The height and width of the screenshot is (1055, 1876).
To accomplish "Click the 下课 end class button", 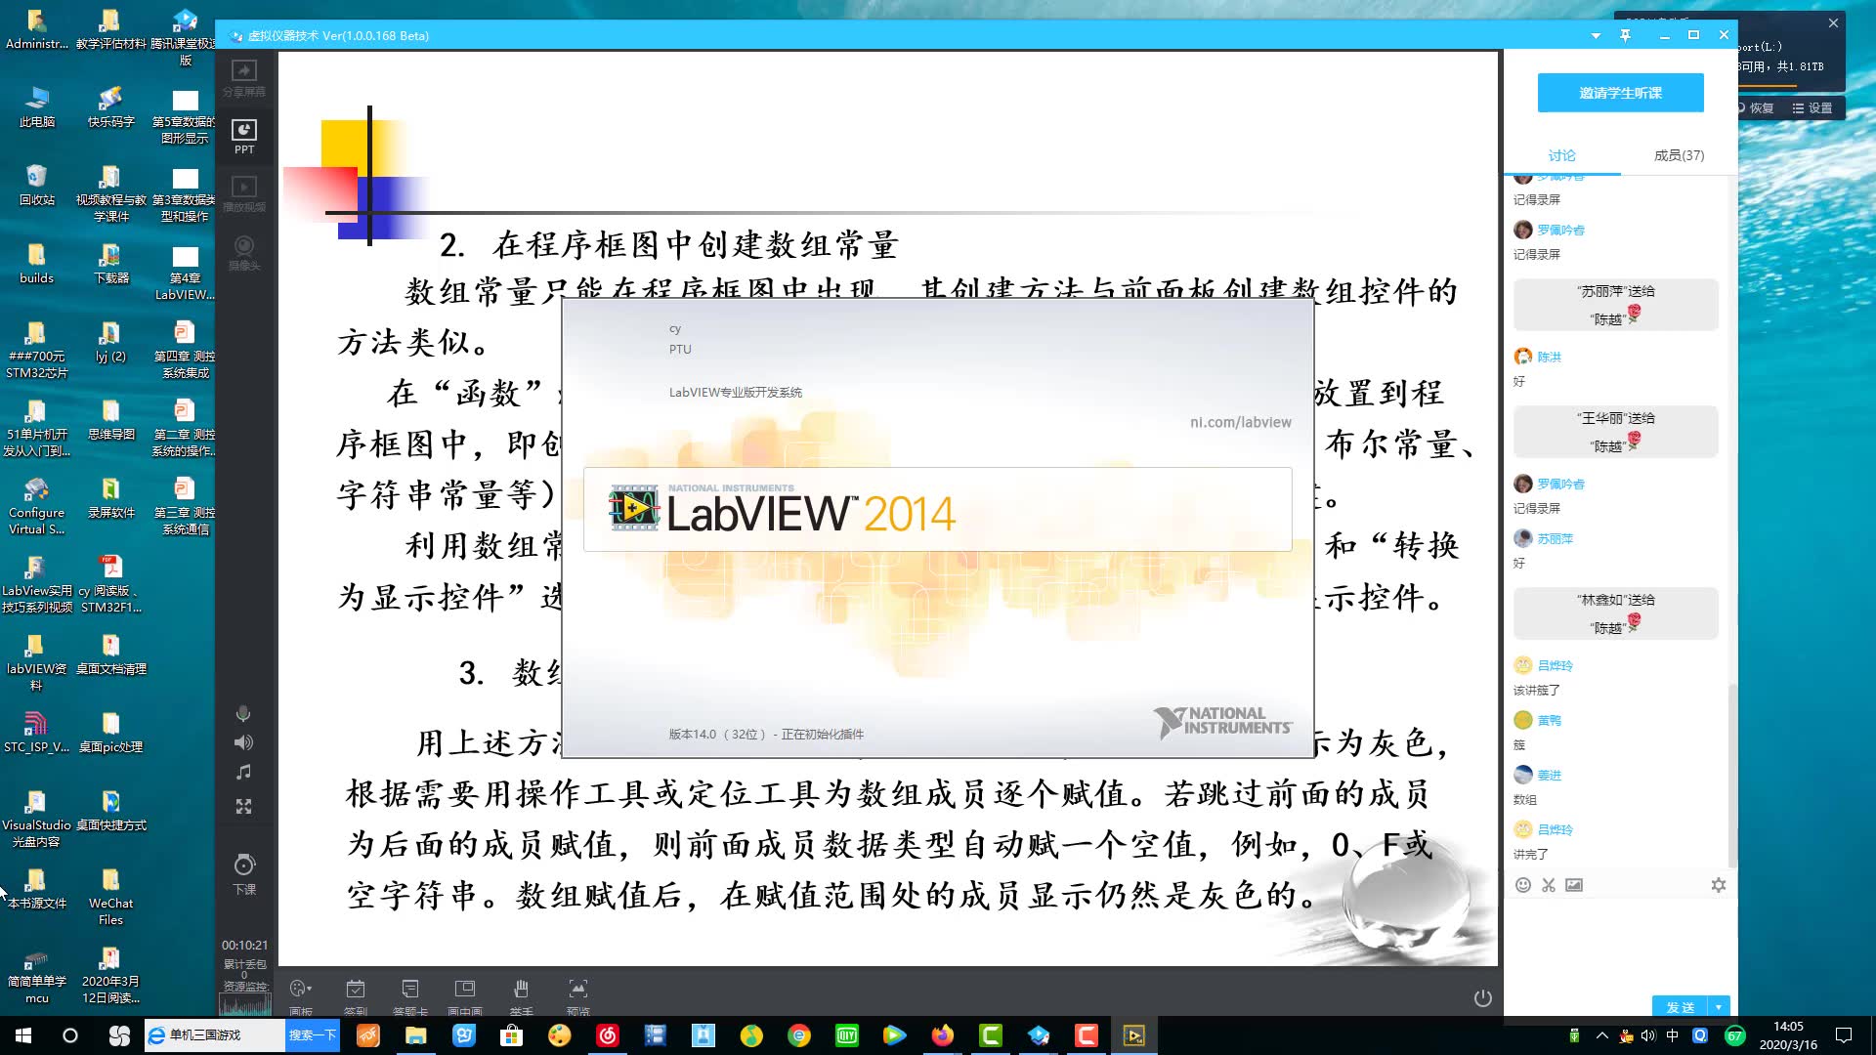I will pyautogui.click(x=244, y=873).
